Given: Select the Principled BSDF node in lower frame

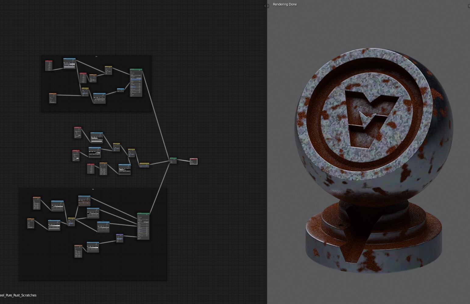Looking at the screenshot, I should [143, 226].
